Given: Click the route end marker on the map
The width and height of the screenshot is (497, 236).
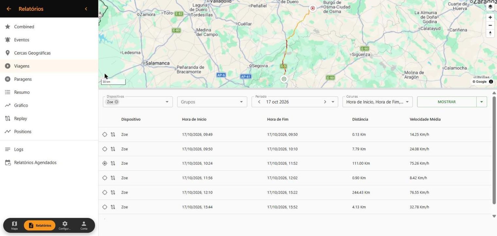Looking at the screenshot, I should coord(313,8).
